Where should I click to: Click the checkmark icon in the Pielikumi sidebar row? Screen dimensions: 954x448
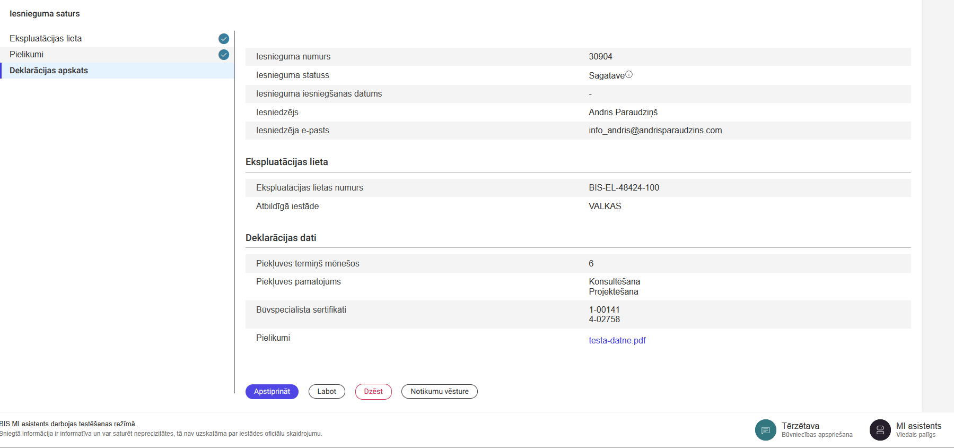[224, 55]
